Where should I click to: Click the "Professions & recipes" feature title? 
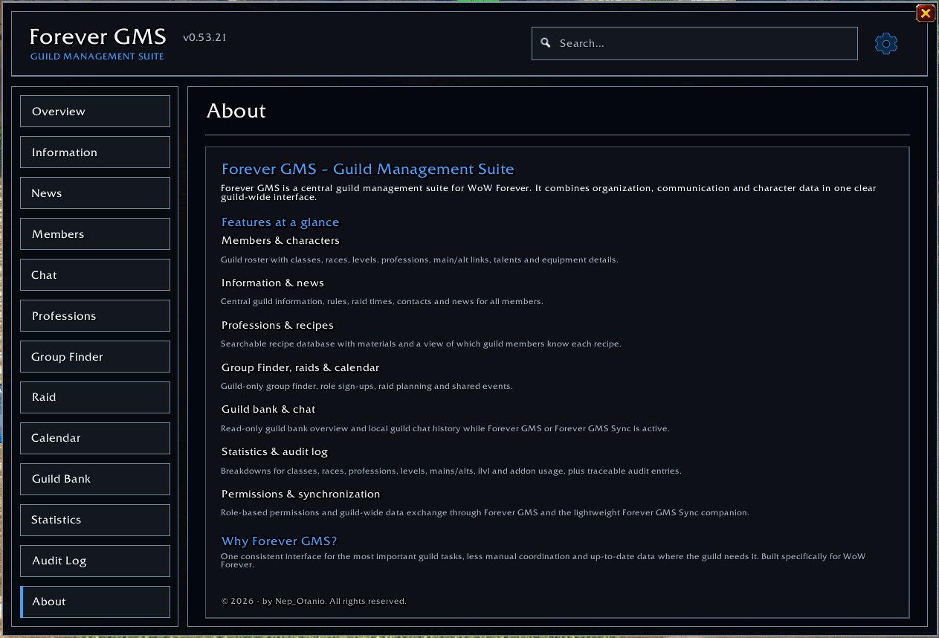tap(277, 325)
